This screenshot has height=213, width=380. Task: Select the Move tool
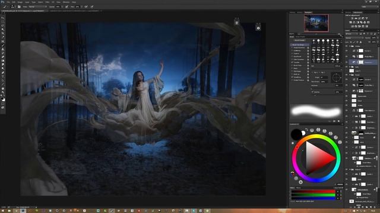point(3,17)
